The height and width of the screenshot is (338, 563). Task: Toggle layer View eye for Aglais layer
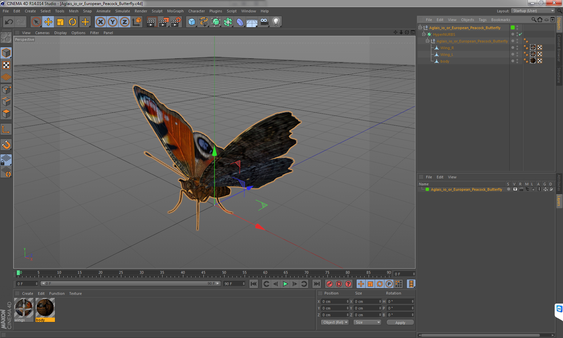[x=515, y=189]
